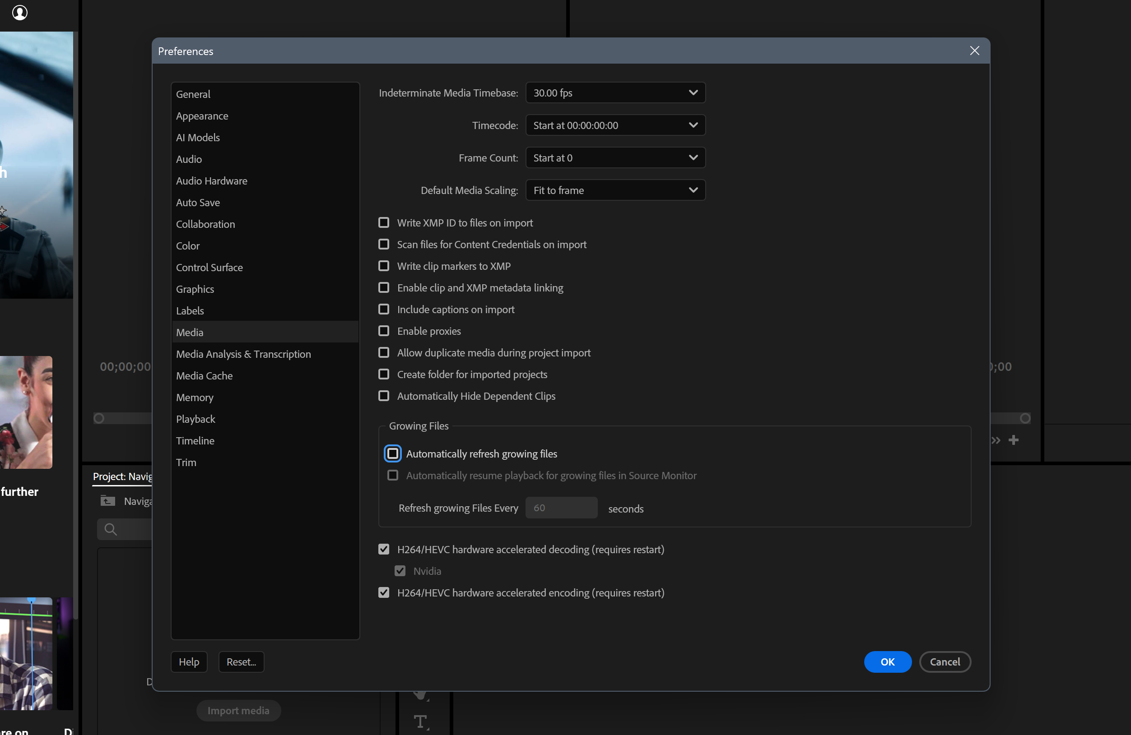The image size is (1131, 735).
Task: Enable Automatically refresh growing files
Action: point(392,453)
